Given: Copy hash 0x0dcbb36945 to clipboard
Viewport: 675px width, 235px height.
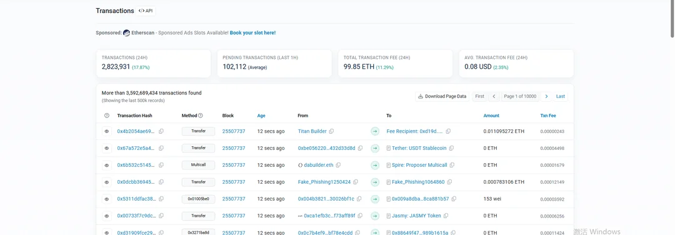Looking at the screenshot, I should [161, 182].
